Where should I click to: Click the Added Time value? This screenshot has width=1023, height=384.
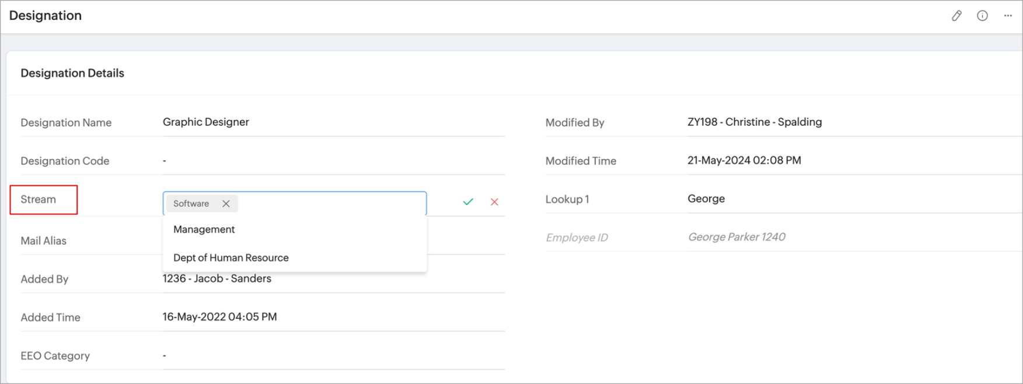(219, 317)
